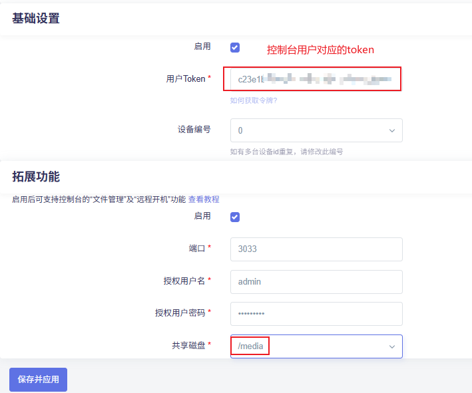Screen dimensions: 472x393
Task: Click the 端口 field containing 3033
Action: [x=316, y=249]
